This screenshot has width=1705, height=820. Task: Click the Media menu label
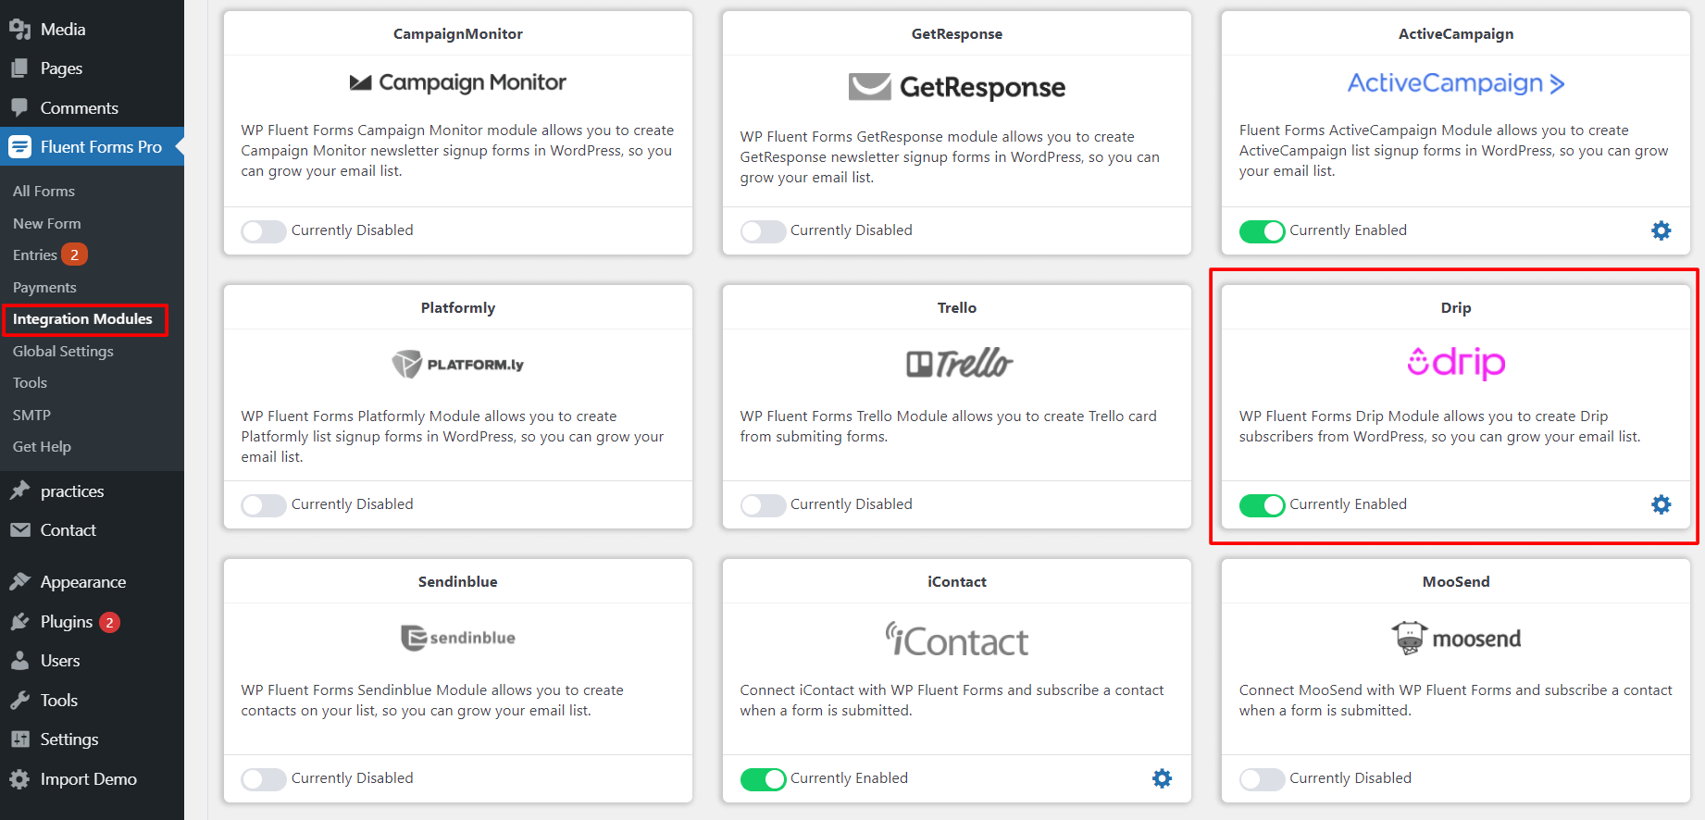click(63, 30)
